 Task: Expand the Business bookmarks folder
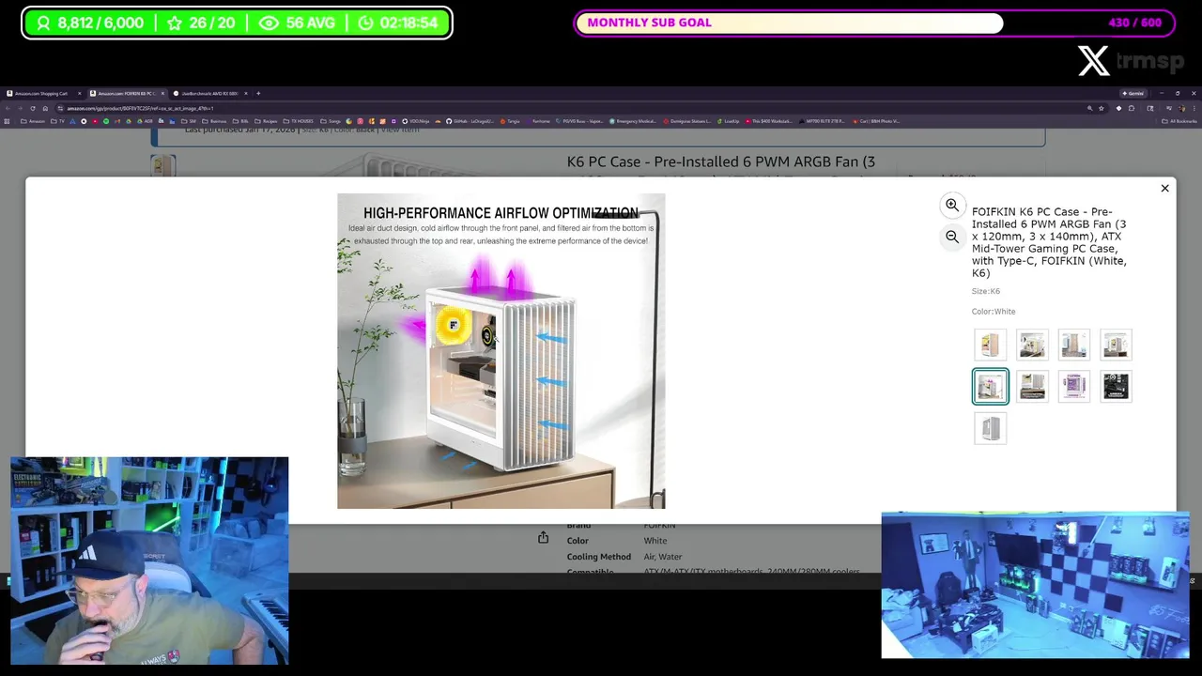213,121
